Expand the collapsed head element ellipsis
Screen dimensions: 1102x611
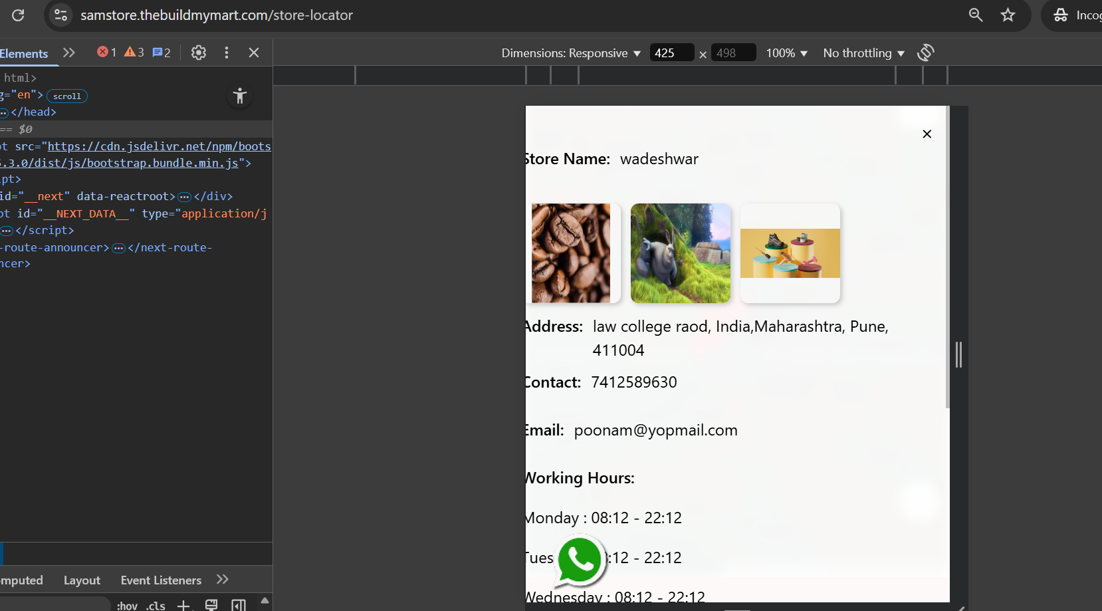click(x=4, y=112)
